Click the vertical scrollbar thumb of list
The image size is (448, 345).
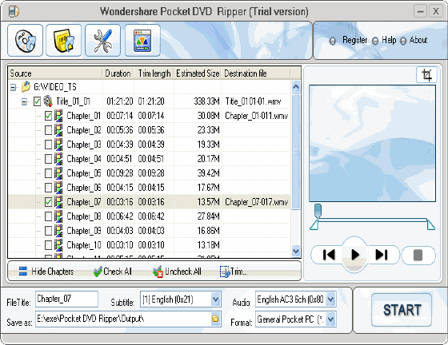(x=296, y=152)
